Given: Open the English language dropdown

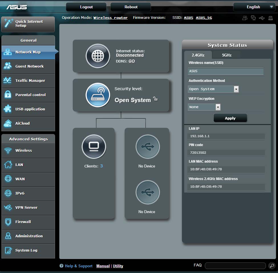Looking at the screenshot, I should [254, 7].
